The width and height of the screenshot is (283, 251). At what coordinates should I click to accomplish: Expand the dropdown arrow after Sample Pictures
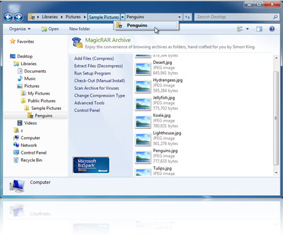pyautogui.click(x=123, y=17)
